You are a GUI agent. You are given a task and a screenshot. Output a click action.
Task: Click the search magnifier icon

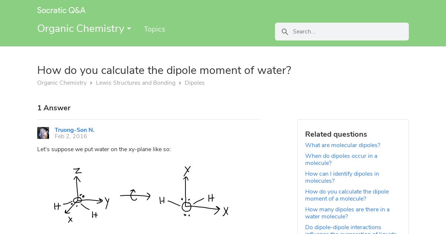point(285,32)
